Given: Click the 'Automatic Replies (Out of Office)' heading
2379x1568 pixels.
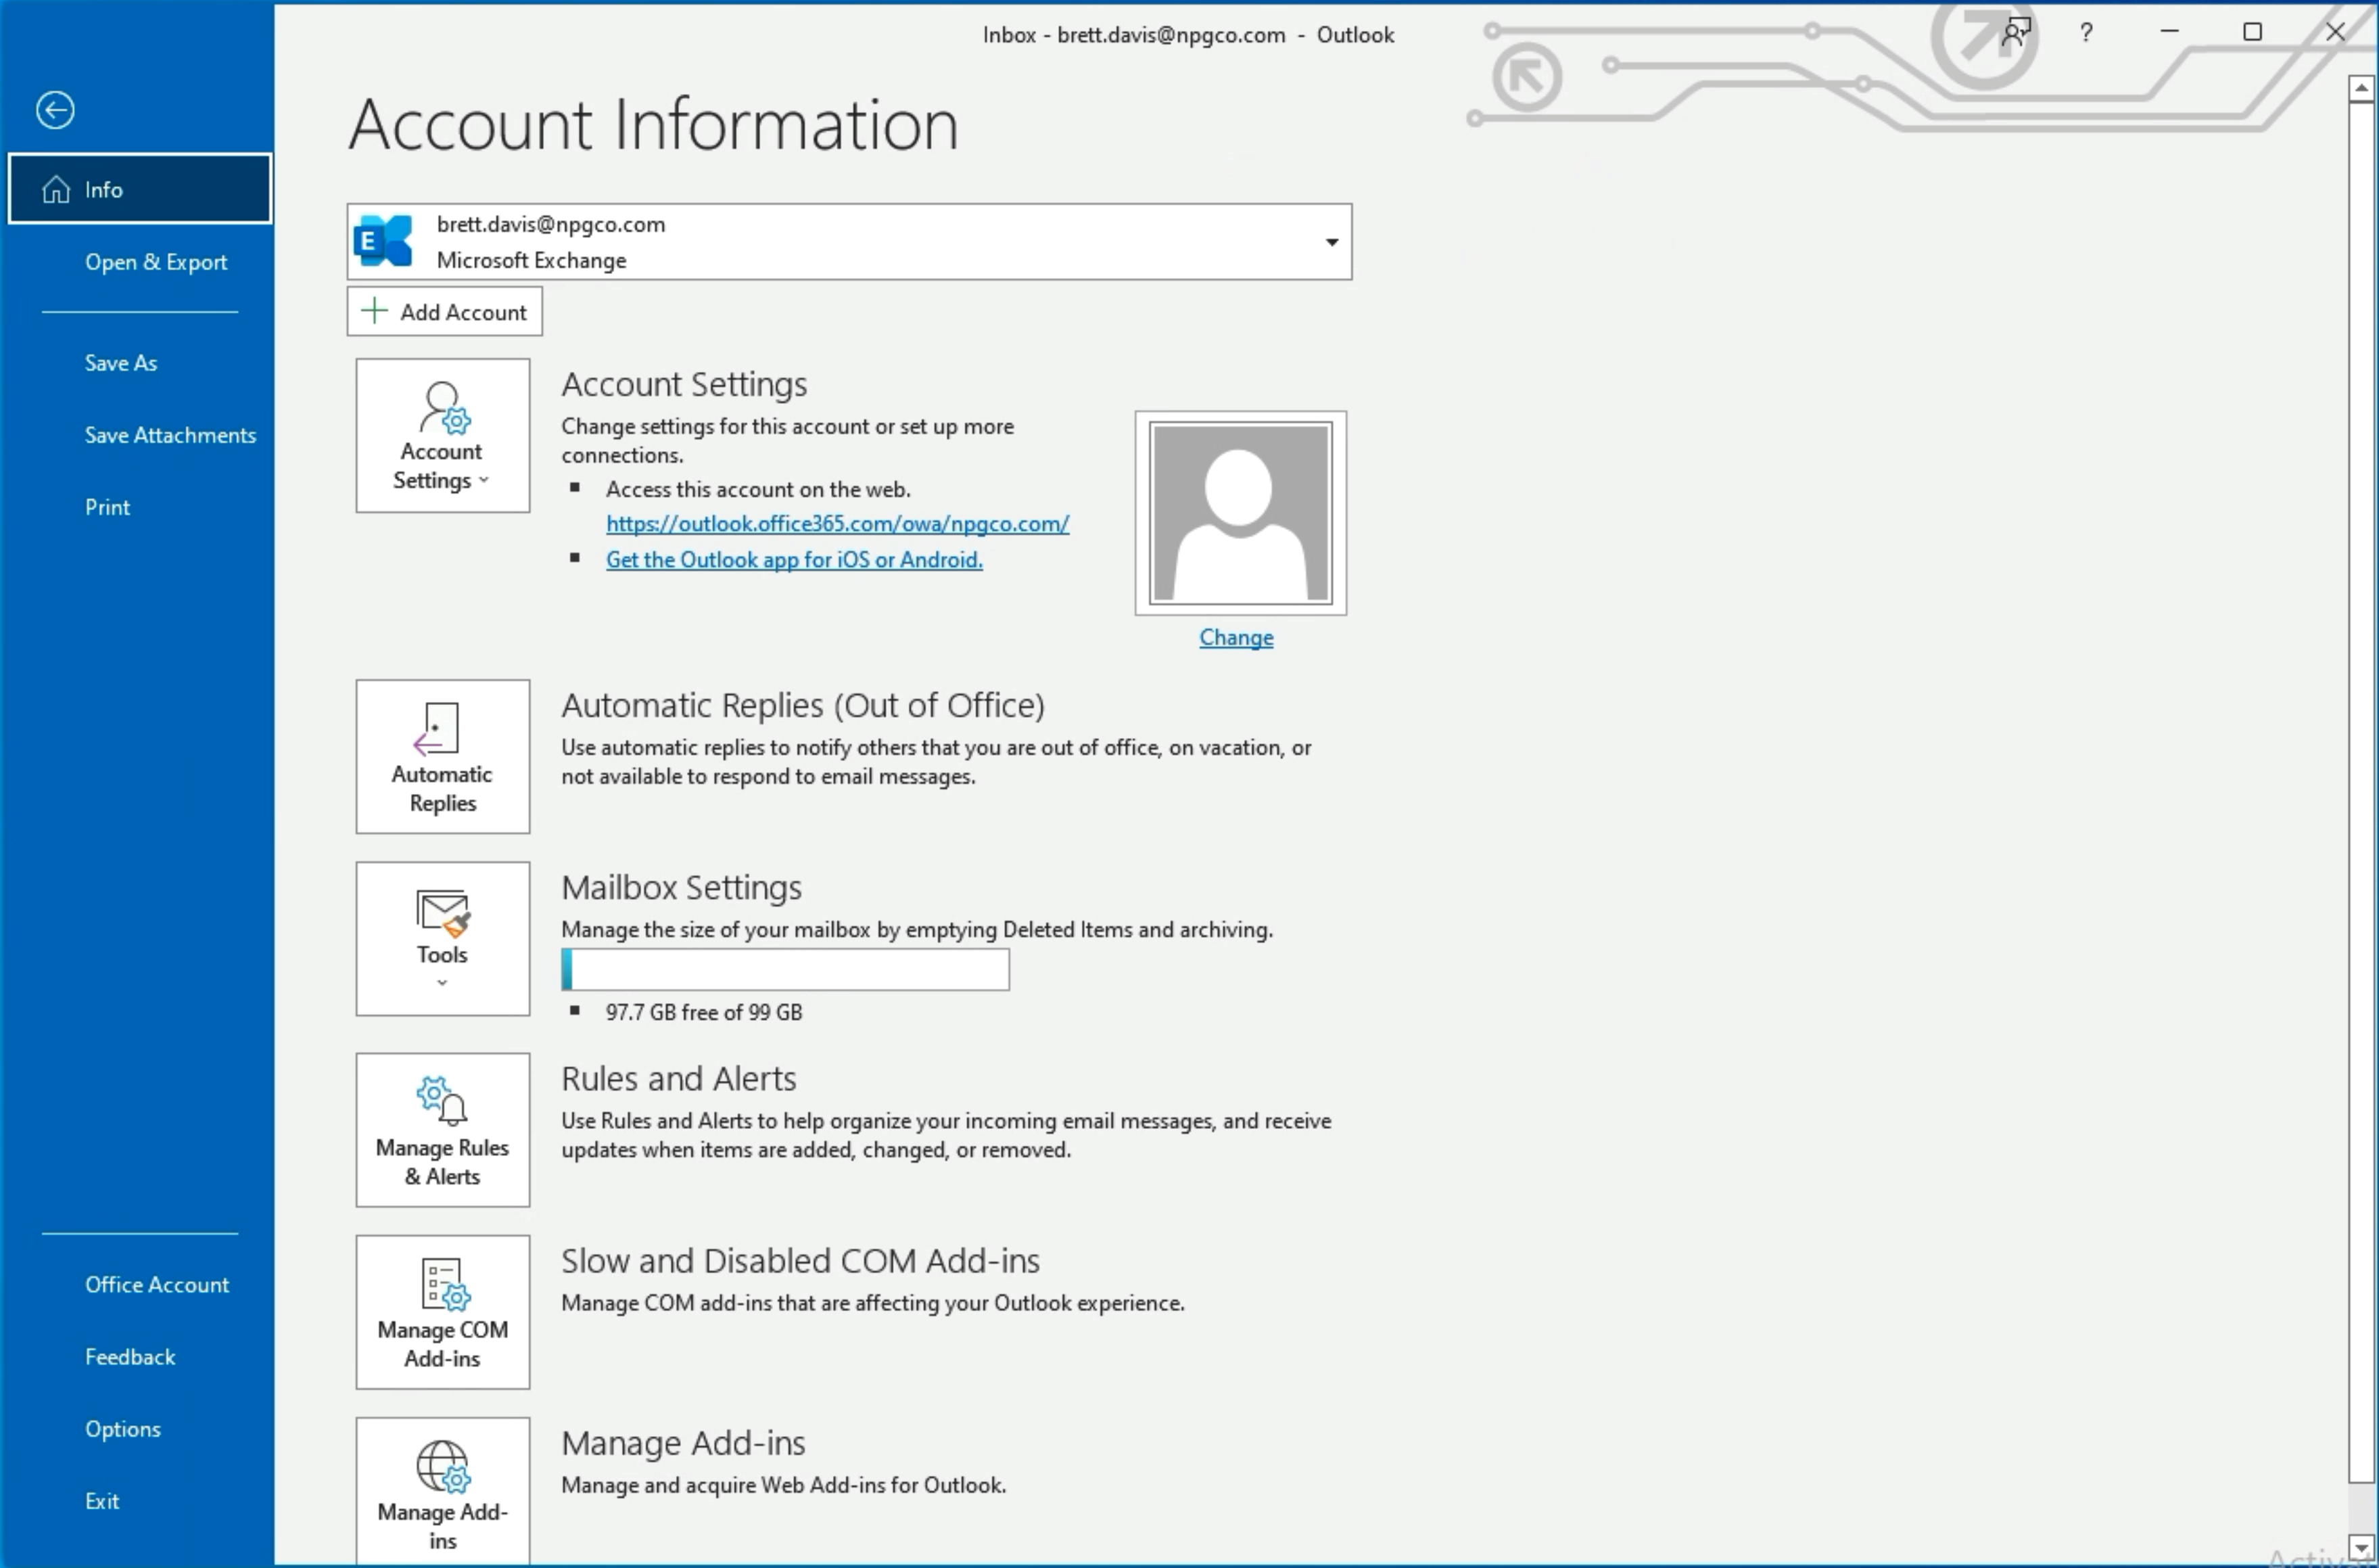Looking at the screenshot, I should pos(803,705).
